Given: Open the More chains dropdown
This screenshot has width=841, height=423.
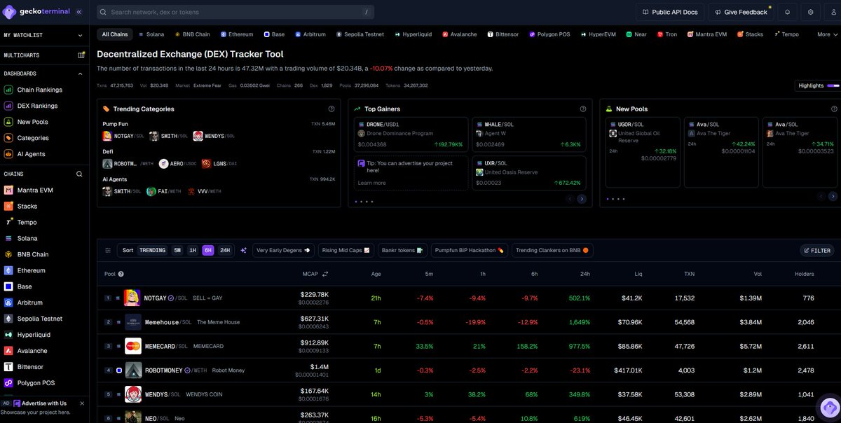Looking at the screenshot, I should click(x=827, y=34).
